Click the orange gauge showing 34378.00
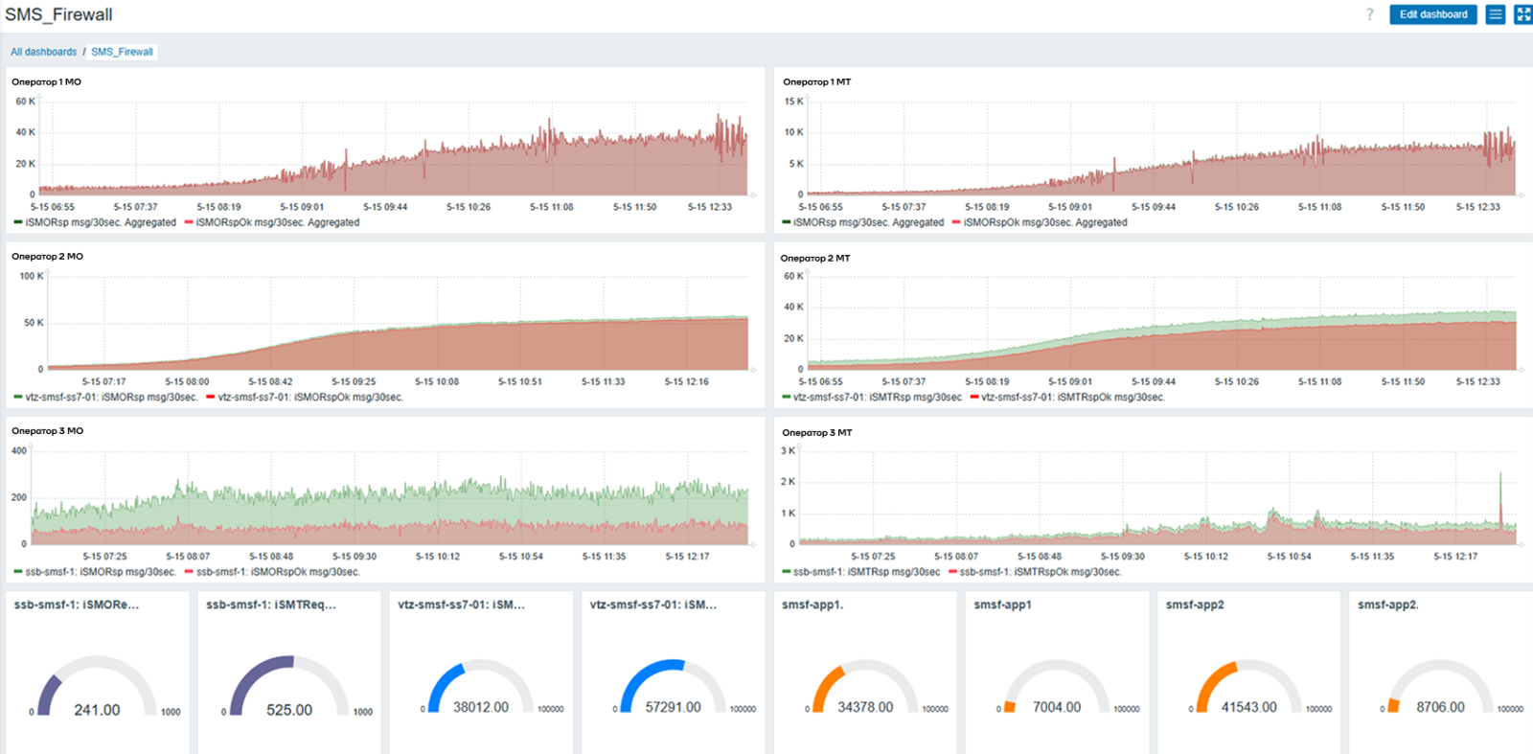The height and width of the screenshot is (754, 1533). (x=864, y=688)
